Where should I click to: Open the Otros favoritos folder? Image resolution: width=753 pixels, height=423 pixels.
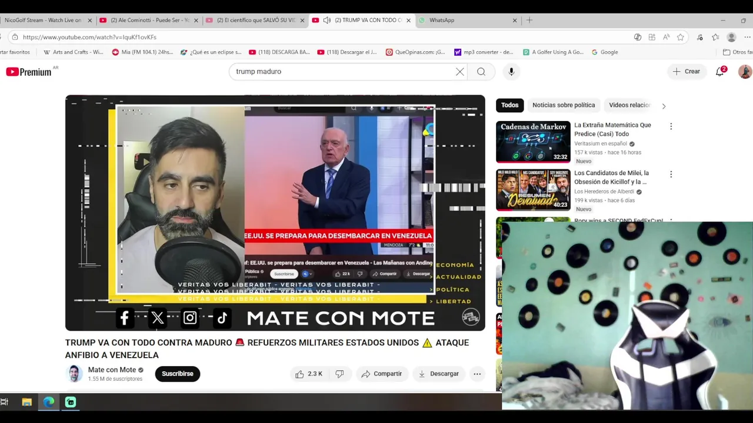(x=738, y=52)
